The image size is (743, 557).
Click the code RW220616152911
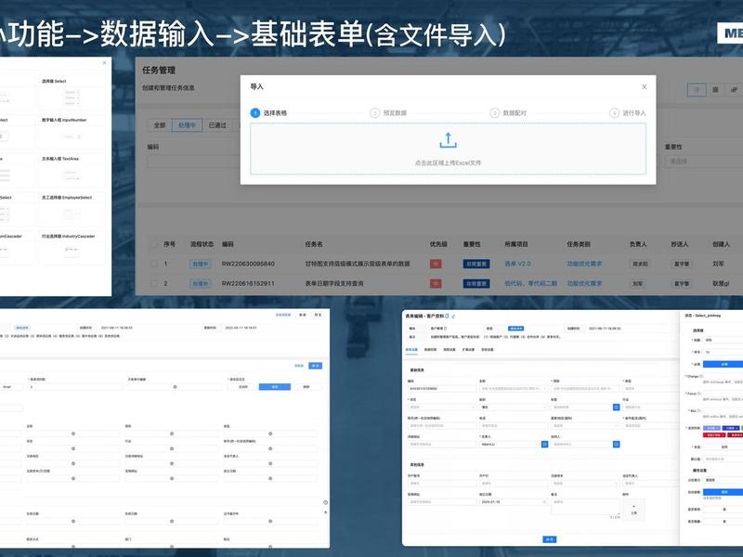(248, 284)
